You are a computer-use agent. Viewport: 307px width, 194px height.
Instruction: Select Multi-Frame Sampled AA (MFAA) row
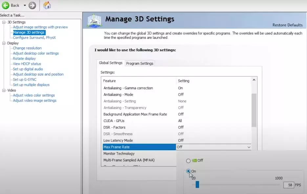[x=139, y=160]
